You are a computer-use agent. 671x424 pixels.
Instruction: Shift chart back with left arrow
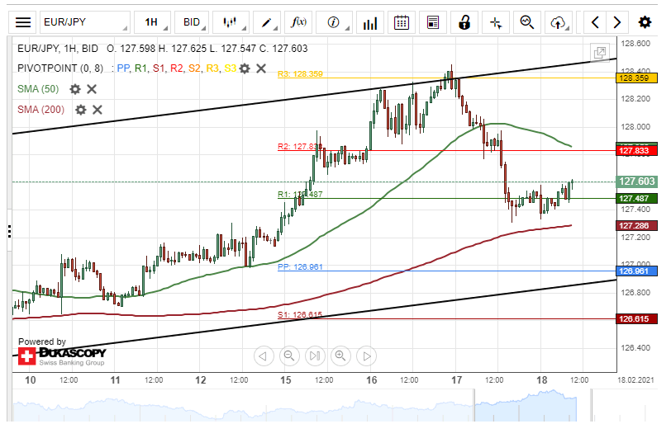click(595, 22)
